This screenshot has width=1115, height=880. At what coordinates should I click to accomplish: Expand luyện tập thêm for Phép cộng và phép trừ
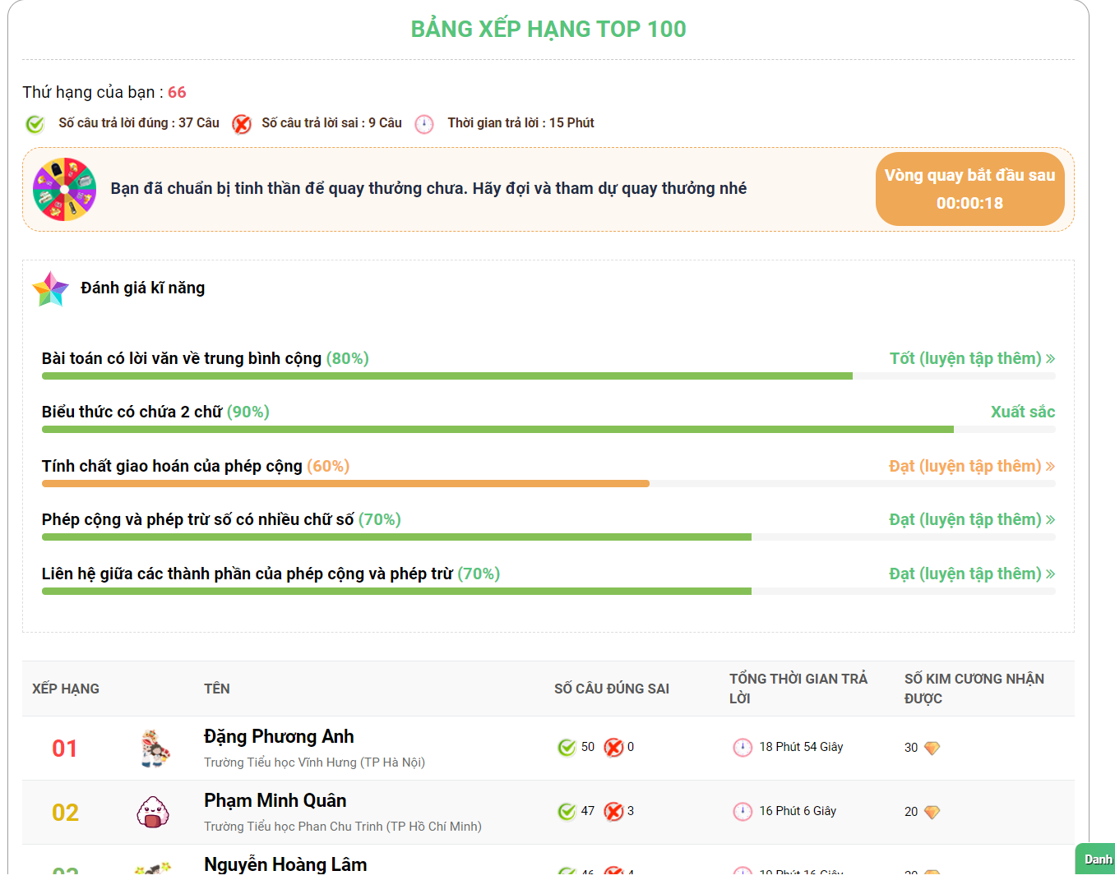point(971,520)
